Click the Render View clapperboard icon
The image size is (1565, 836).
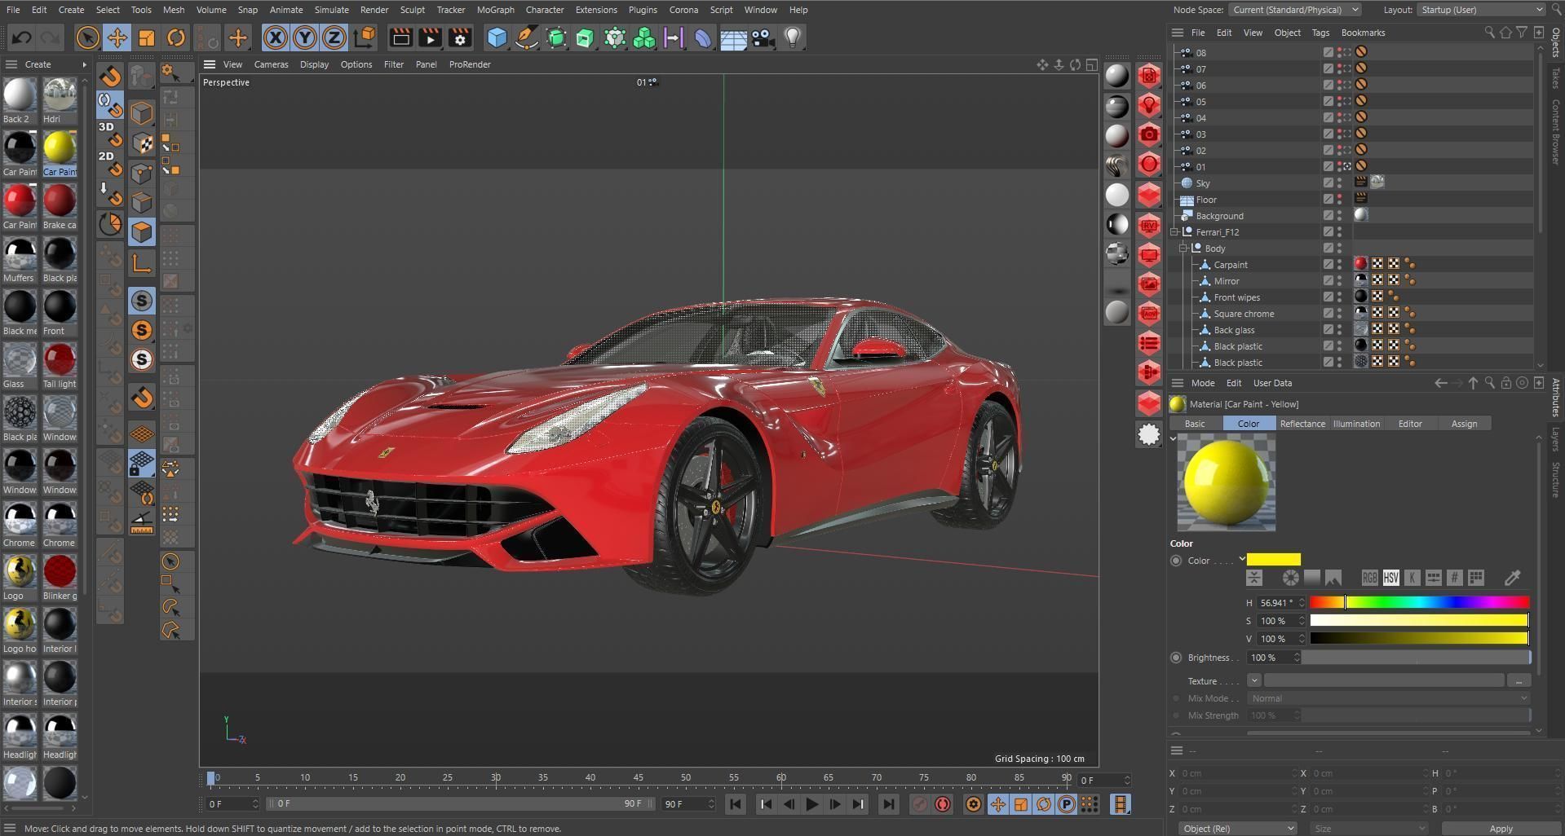point(400,37)
